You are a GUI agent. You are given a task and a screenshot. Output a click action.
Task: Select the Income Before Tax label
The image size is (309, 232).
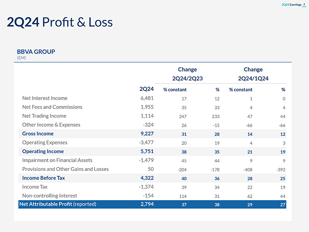tap(43, 178)
